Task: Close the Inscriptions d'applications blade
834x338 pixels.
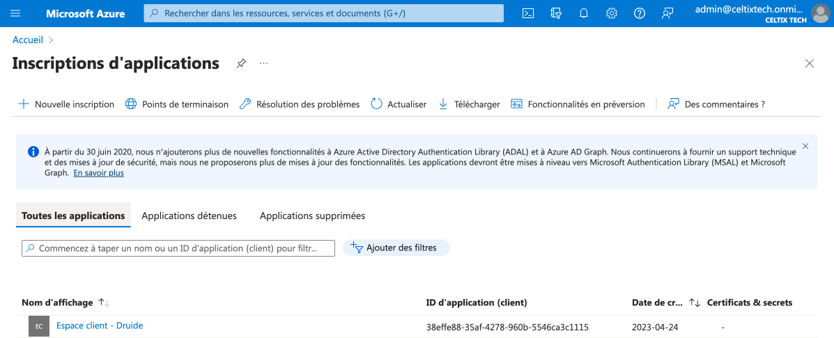Action: tap(810, 64)
